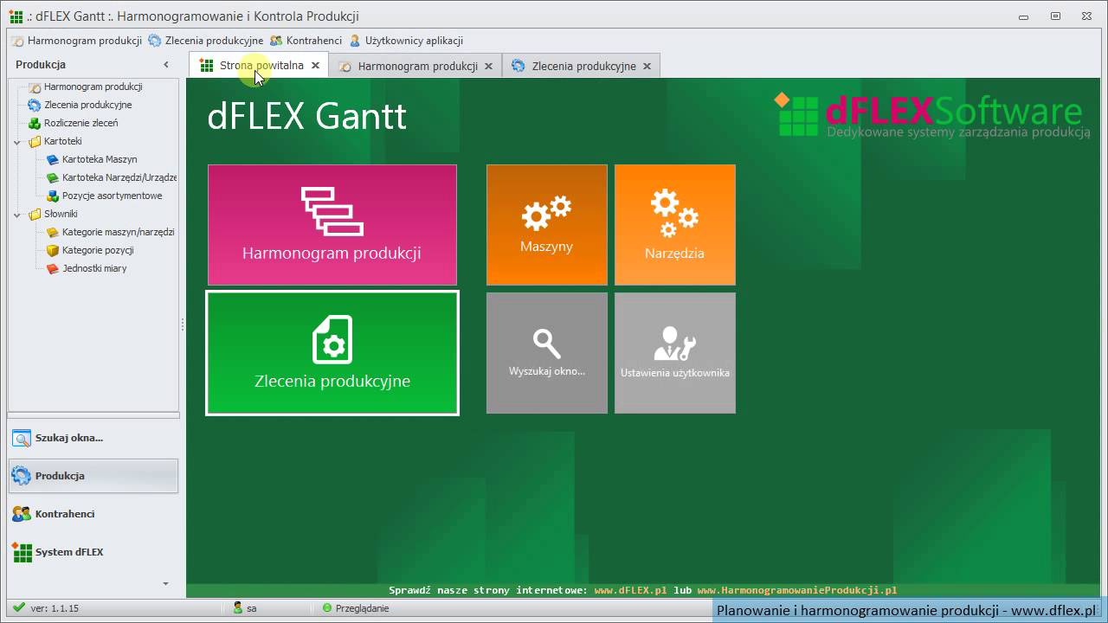The image size is (1108, 623).
Task: Click Kategorie pozycji yellow box icon
Action: pos(52,250)
